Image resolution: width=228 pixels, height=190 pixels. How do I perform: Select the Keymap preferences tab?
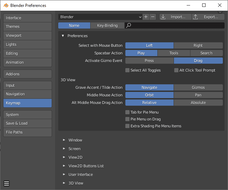pos(28,103)
